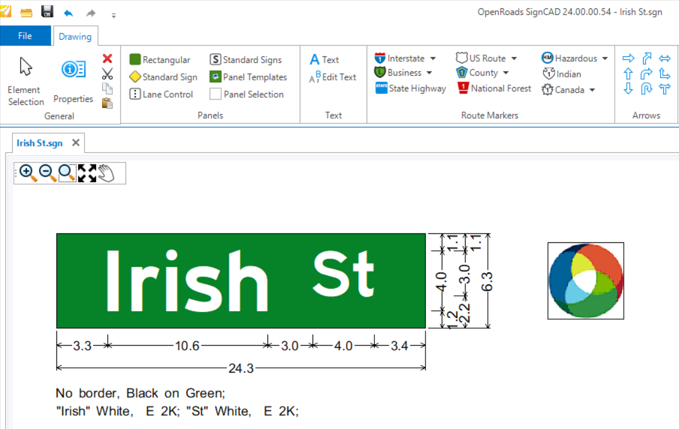Expand the Canada dropdown arrow
The width and height of the screenshot is (679, 429).
tap(592, 90)
